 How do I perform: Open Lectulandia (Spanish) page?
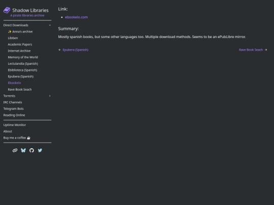click(23, 64)
